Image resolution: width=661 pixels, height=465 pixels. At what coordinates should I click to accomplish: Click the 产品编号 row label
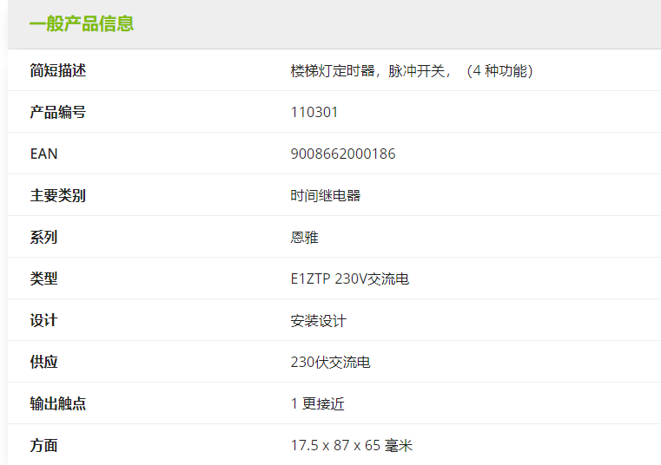click(58, 113)
